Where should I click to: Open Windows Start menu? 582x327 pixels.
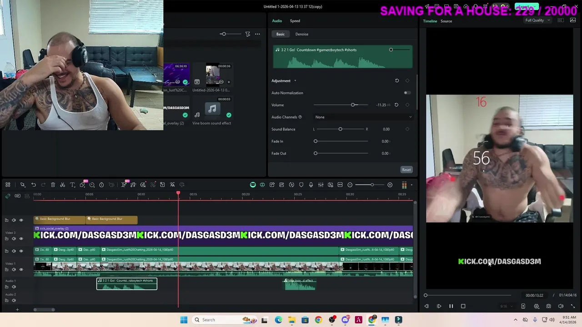[x=184, y=320]
